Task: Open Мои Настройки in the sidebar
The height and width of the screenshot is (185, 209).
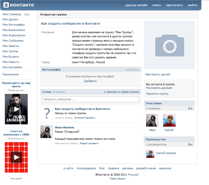Action: pos(12,67)
